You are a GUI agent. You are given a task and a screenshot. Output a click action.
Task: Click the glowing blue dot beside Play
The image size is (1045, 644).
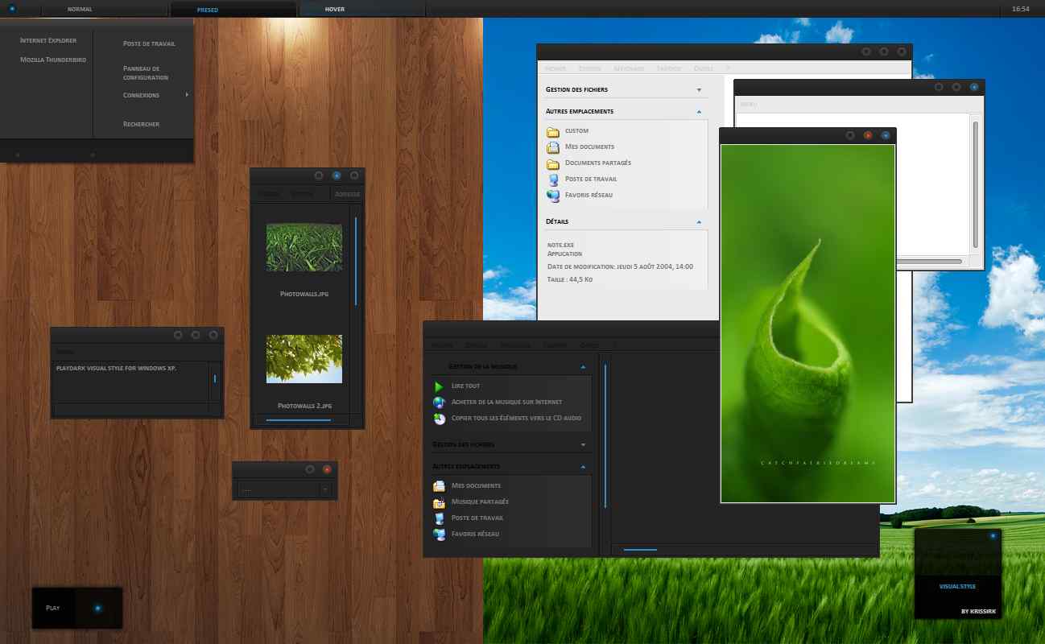[97, 608]
